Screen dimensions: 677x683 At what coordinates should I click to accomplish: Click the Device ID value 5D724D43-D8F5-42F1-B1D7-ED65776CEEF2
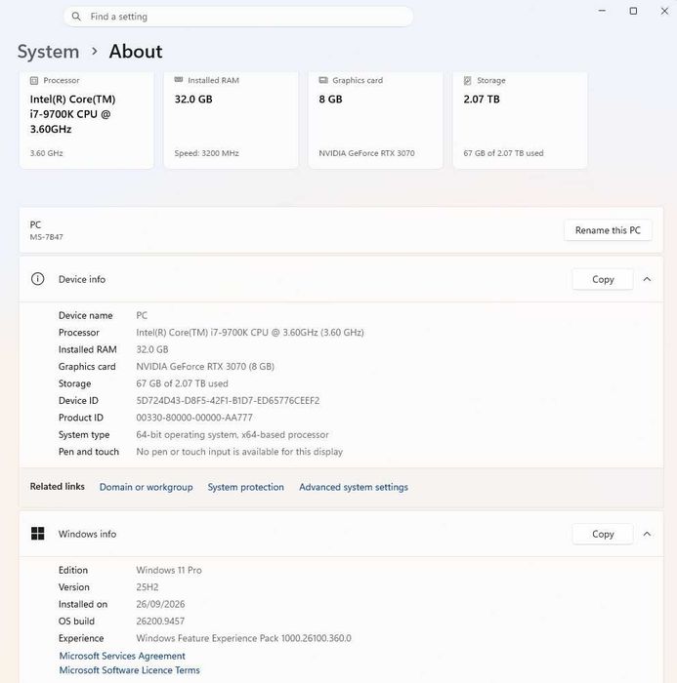point(228,400)
